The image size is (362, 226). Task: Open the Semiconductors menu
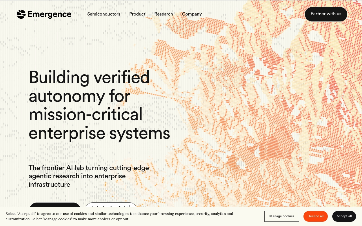104,14
